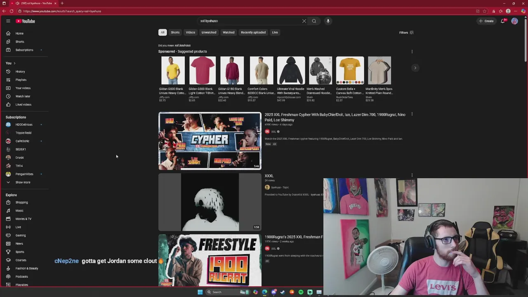The image size is (528, 297).
Task: Open YouTube notifications bell
Action: click(503, 21)
